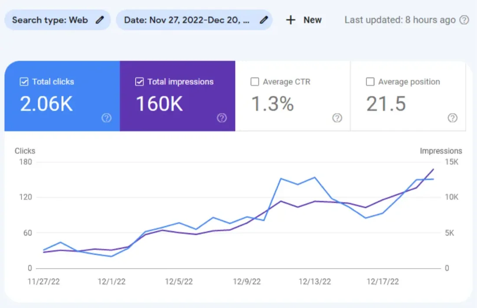Select the 21.5 average position value
Image resolution: width=477 pixels, height=308 pixels.
click(386, 104)
